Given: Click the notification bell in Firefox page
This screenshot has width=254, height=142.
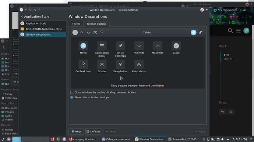Looking at the screenshot, I should click(231, 112).
